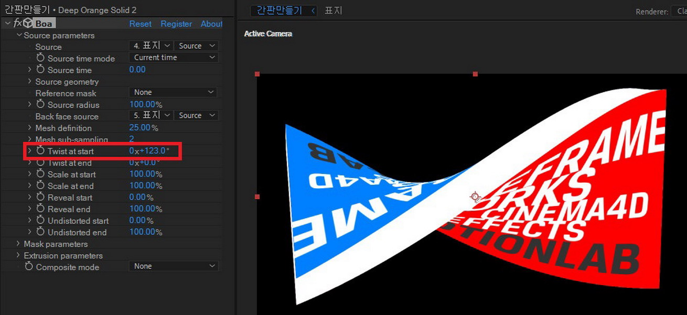The height and width of the screenshot is (315, 687).
Task: Open the About link for Boa
Action: tap(211, 24)
